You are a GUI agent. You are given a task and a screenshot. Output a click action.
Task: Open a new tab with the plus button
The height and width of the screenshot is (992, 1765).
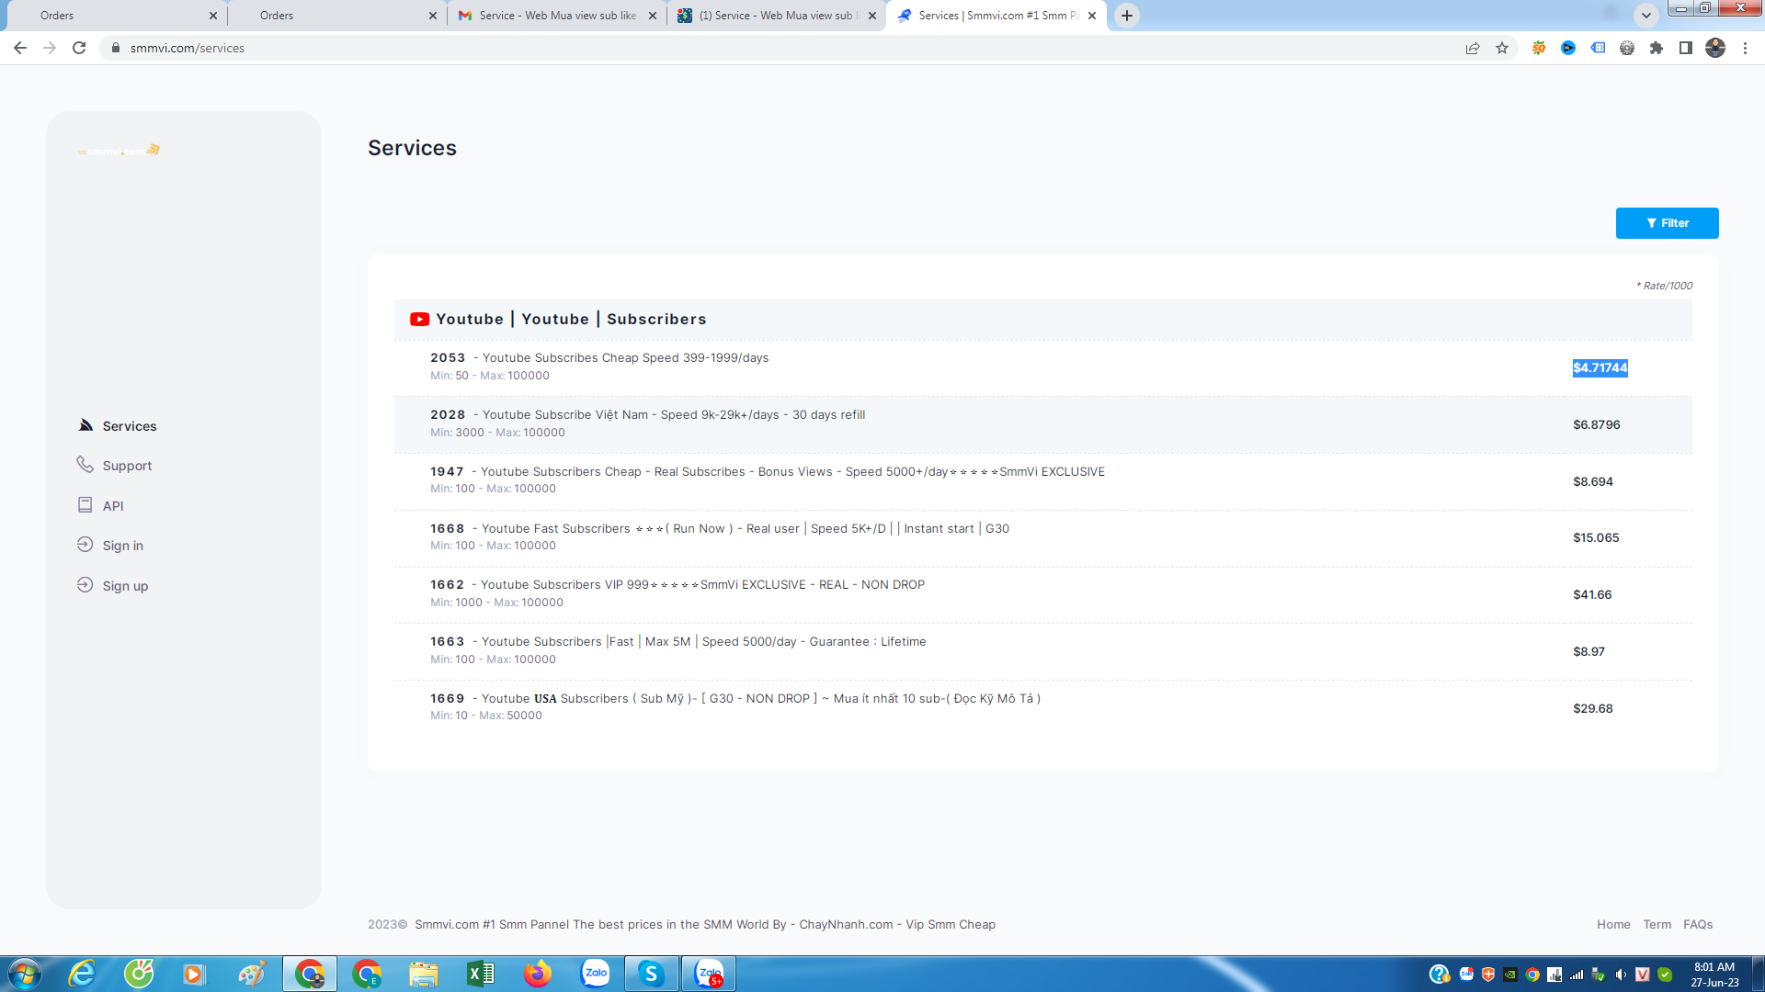[x=1126, y=16]
